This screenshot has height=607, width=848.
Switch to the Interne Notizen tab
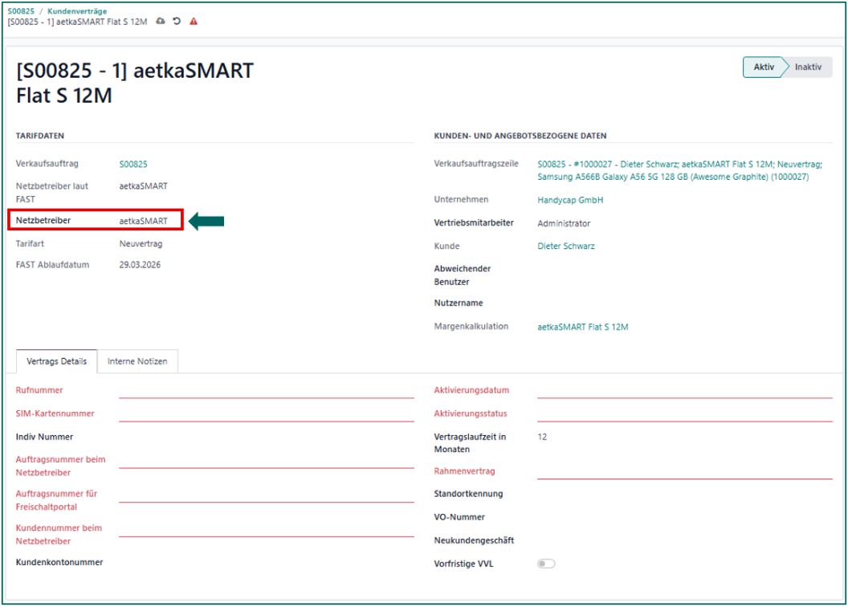pos(137,361)
